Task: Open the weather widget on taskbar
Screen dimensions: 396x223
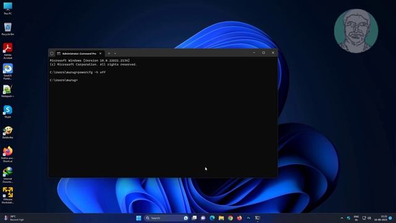Action: (14, 218)
